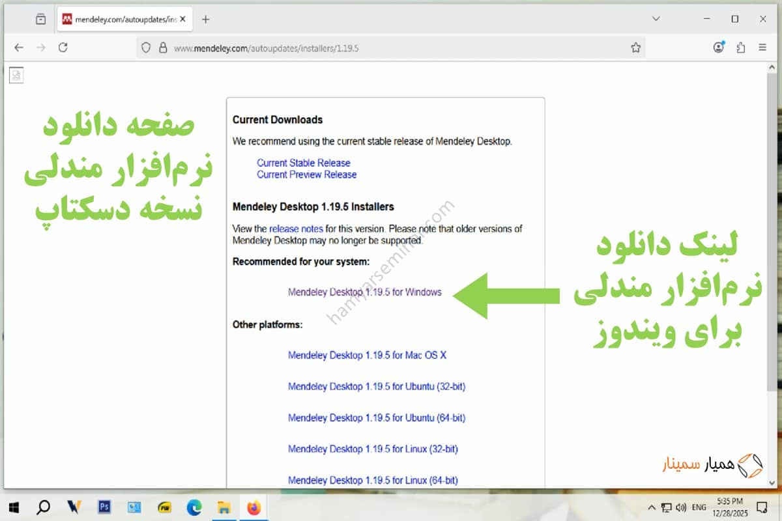Open the Microsoft Edge taskbar icon
782x521 pixels.
(194, 507)
